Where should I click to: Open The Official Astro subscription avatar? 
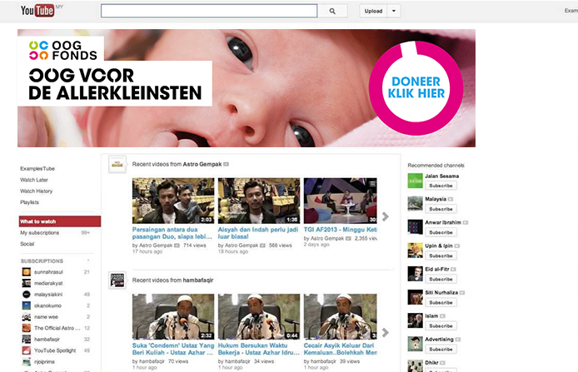point(26,328)
